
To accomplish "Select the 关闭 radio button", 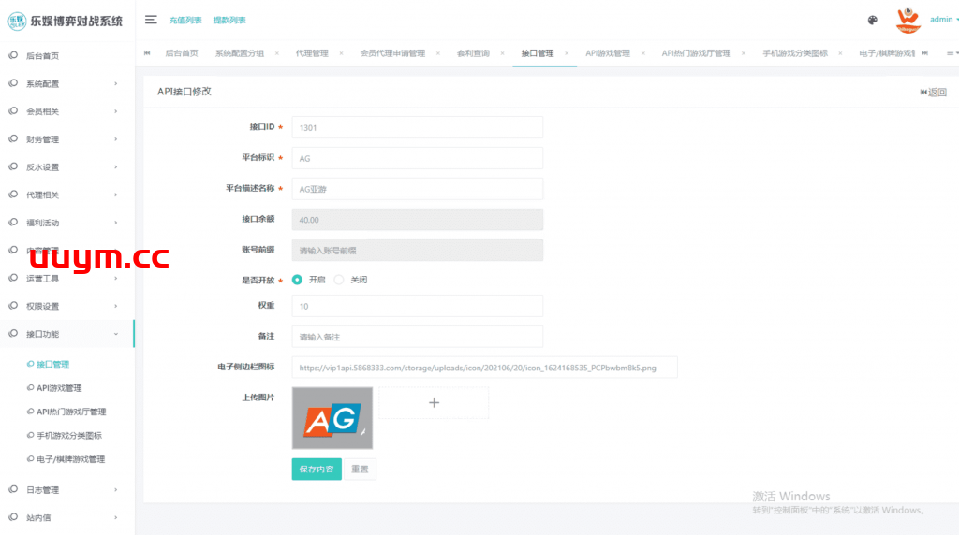I will click(339, 280).
